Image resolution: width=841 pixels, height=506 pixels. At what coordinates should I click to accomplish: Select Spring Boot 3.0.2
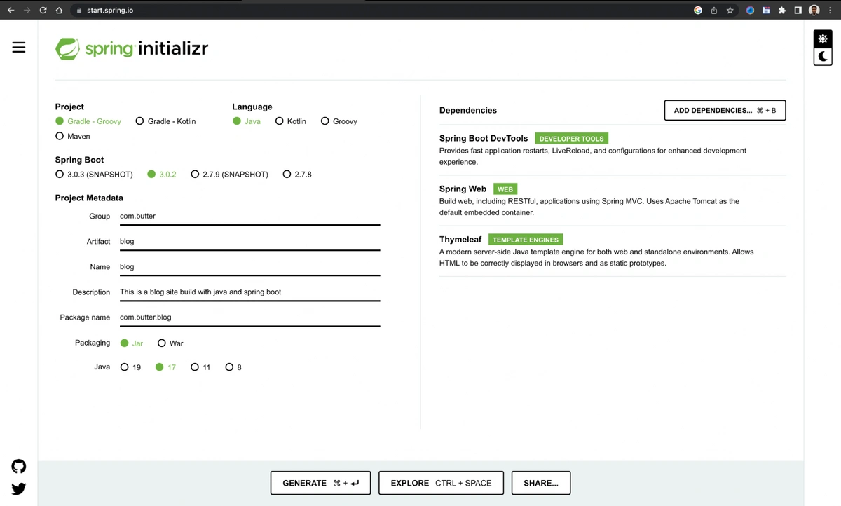point(162,174)
